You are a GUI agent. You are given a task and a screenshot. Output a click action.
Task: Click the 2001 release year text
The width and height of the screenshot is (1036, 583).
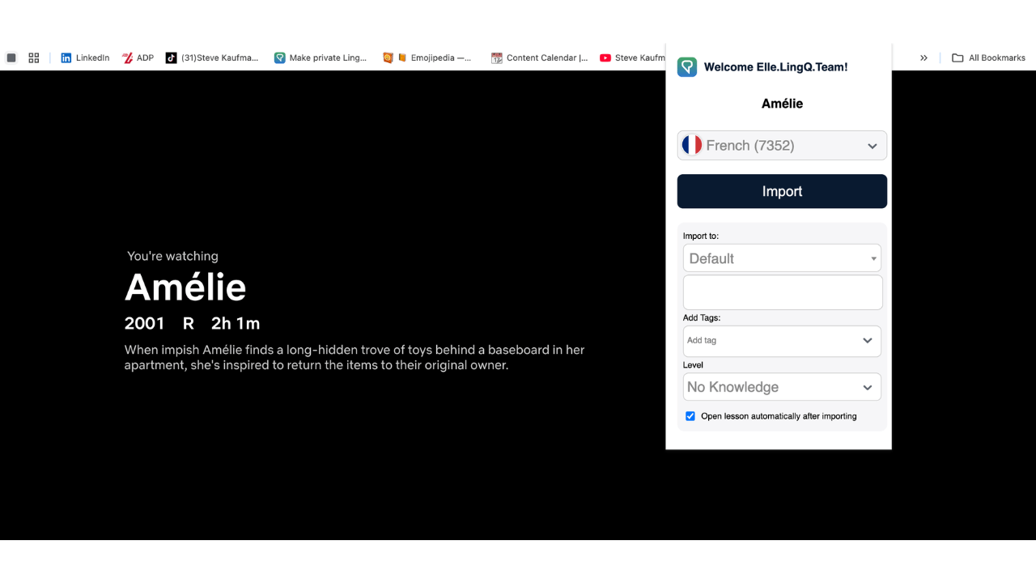(x=145, y=323)
